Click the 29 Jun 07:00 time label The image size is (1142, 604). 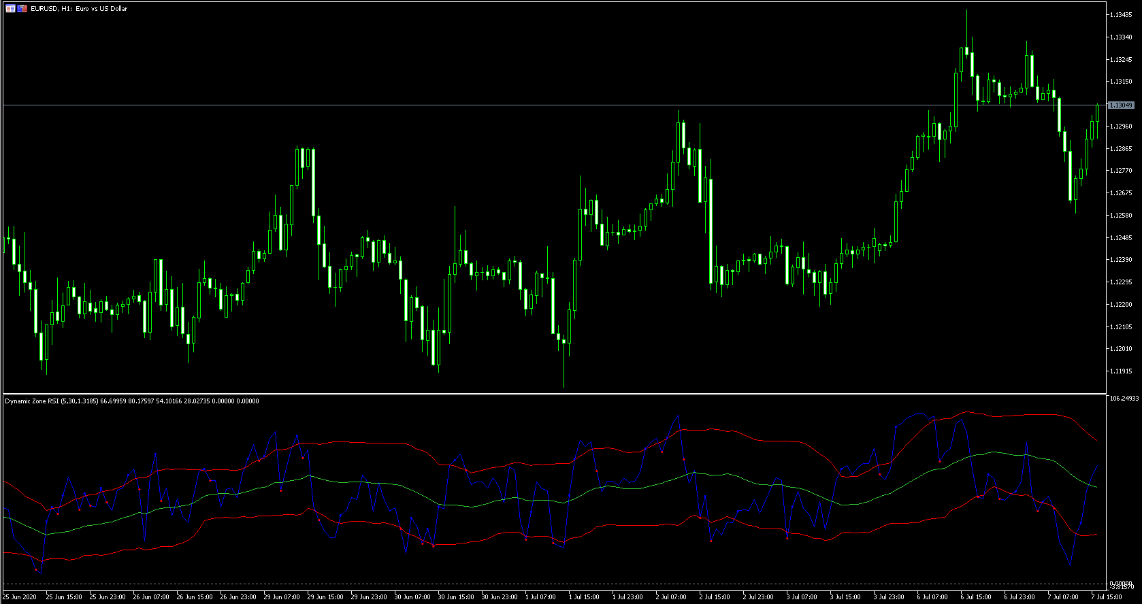[282, 597]
